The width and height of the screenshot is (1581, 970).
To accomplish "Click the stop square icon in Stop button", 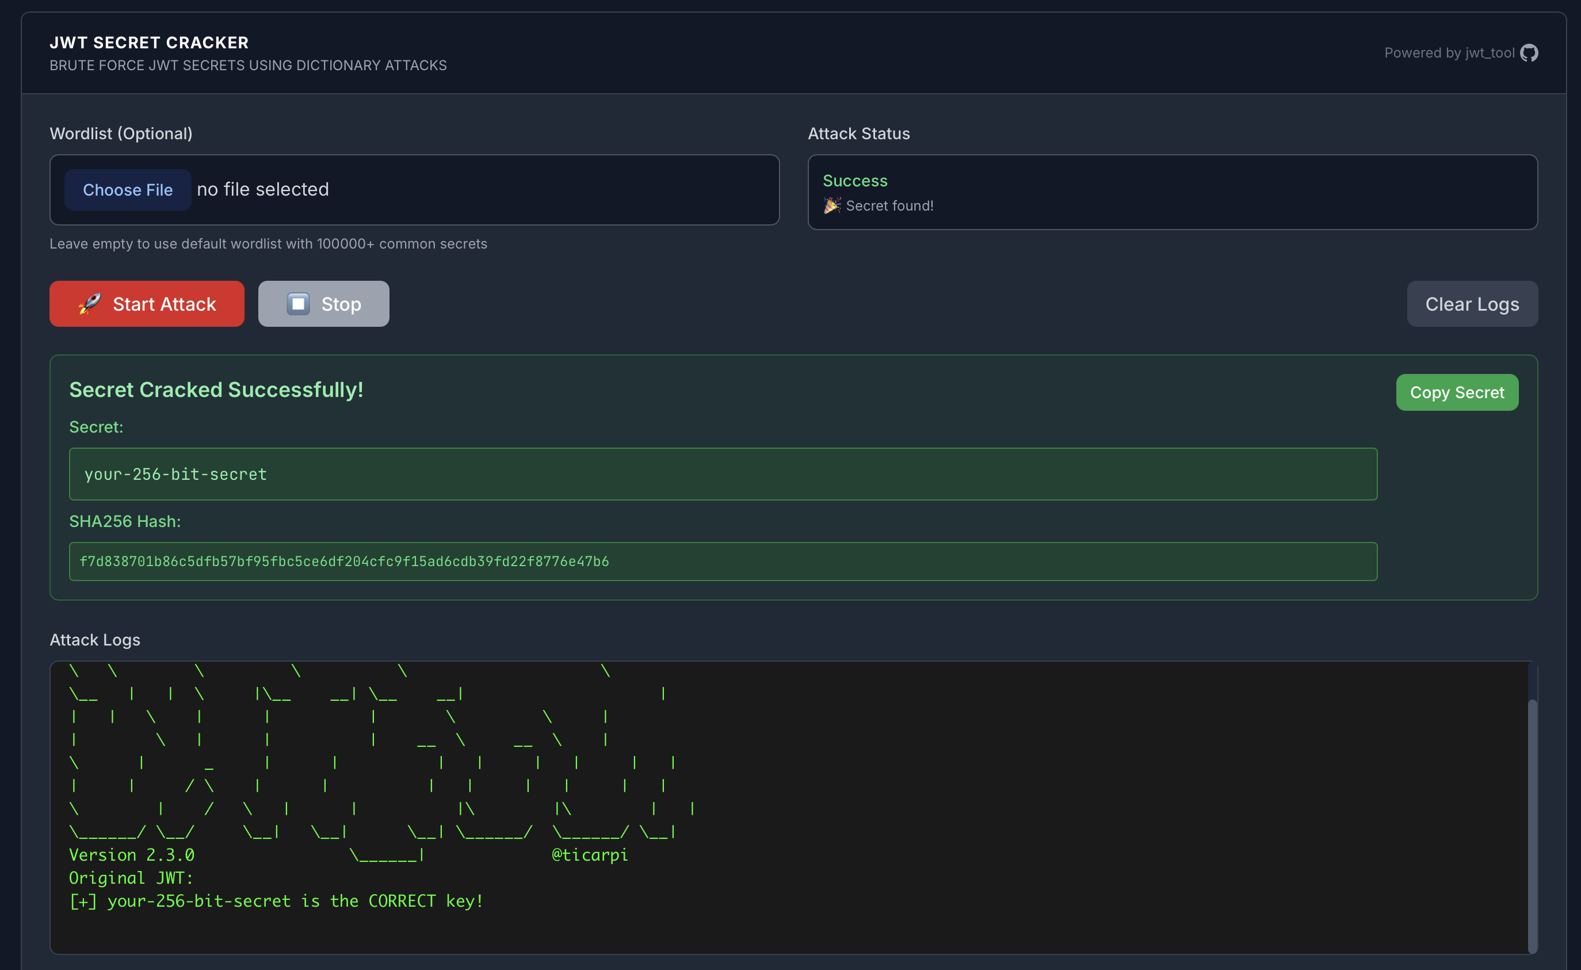I will pyautogui.click(x=299, y=303).
